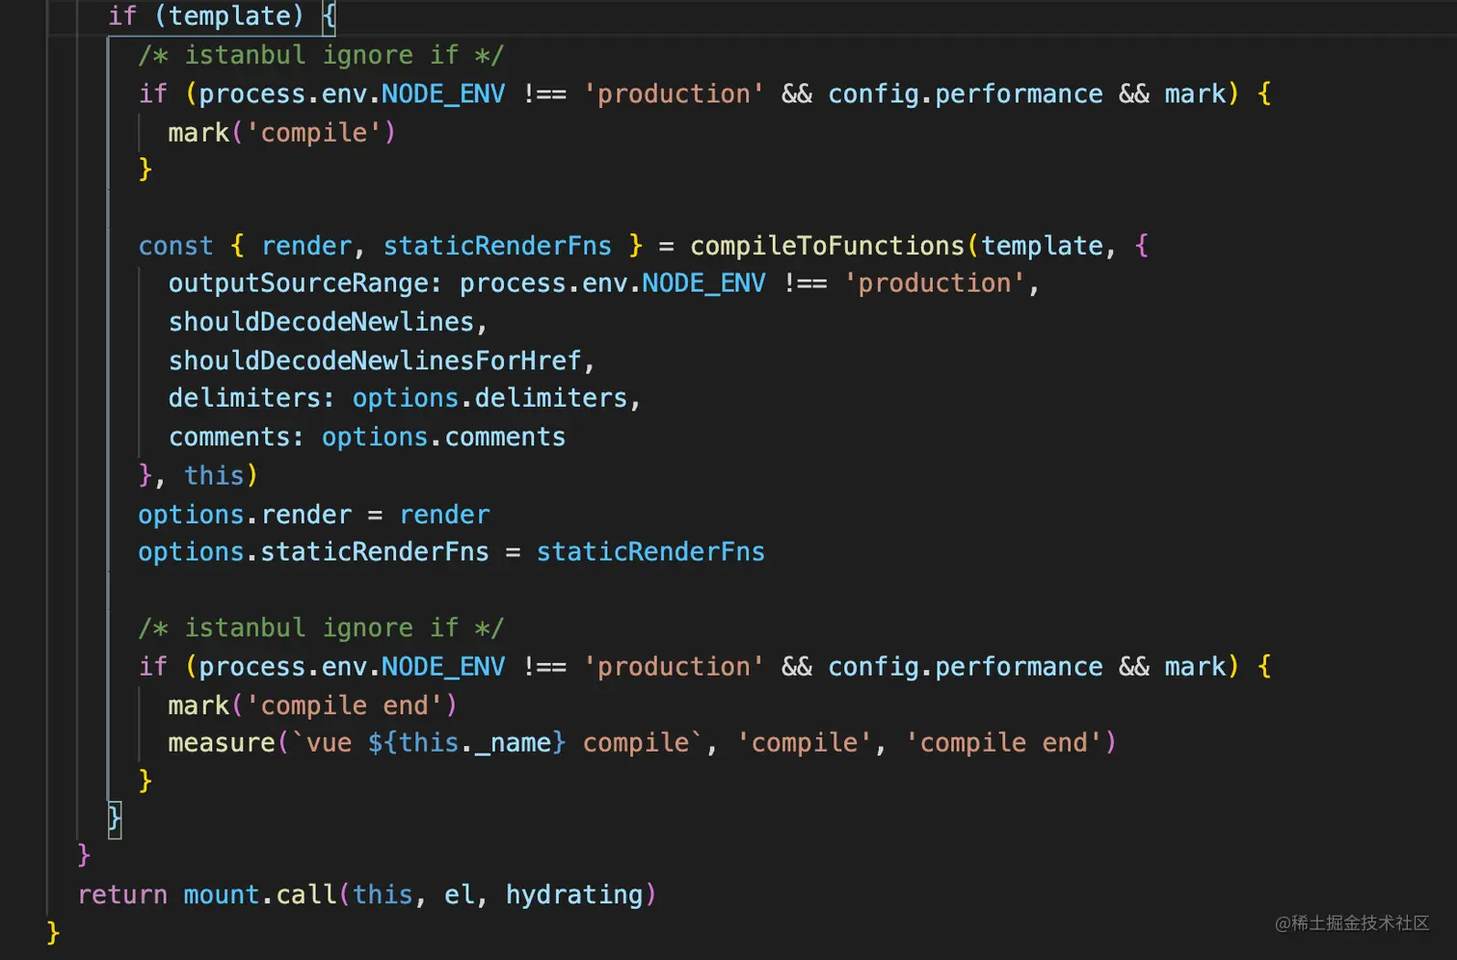
Task: Select the shouldDecodeNewlinesForHref property
Action: pos(376,360)
